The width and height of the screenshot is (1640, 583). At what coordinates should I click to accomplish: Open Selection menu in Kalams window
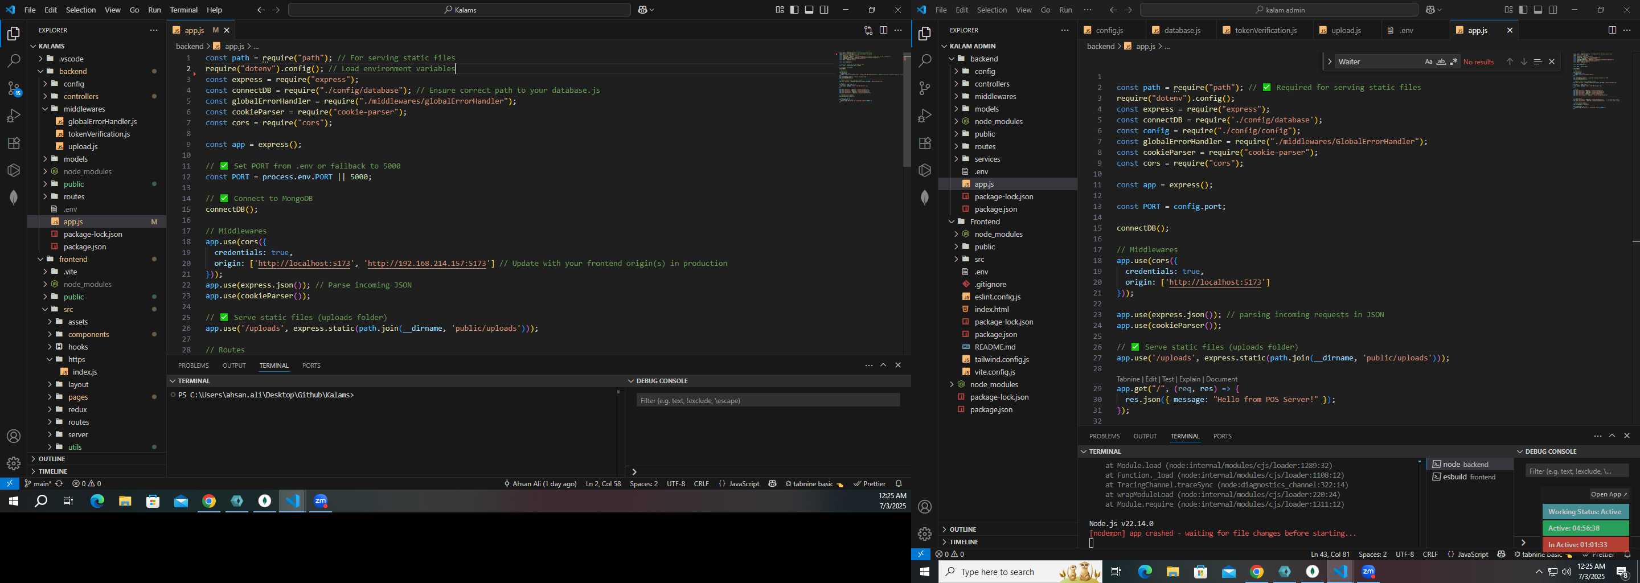81,10
